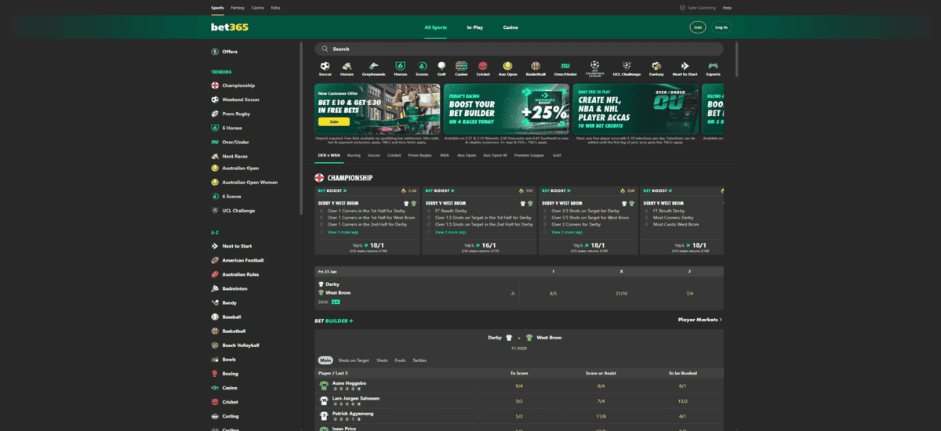The image size is (941, 431).
Task: Expand View 2 more legs in the third boost
Action: click(565, 232)
